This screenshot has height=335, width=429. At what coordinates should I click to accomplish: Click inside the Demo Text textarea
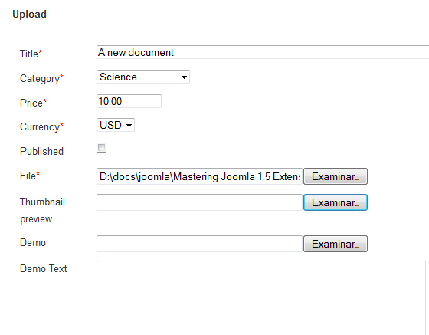(261, 297)
